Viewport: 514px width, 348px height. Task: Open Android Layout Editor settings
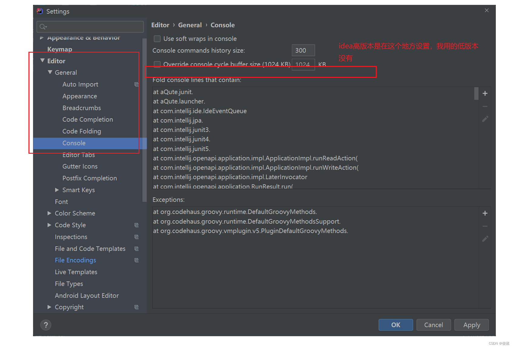87,296
